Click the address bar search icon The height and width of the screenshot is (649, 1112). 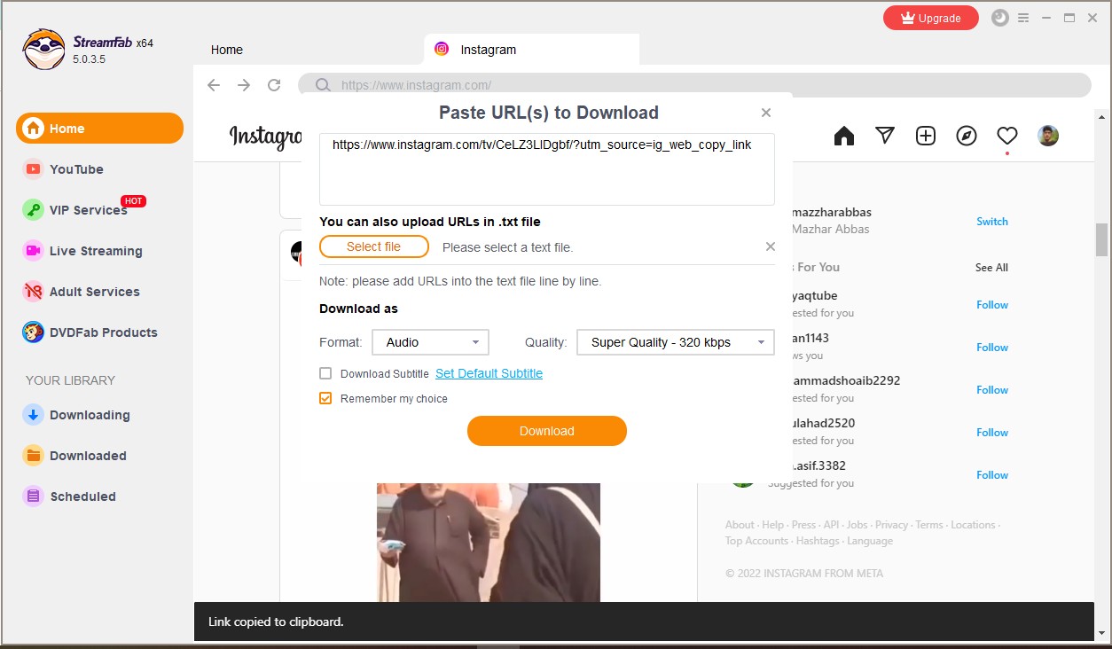click(323, 85)
